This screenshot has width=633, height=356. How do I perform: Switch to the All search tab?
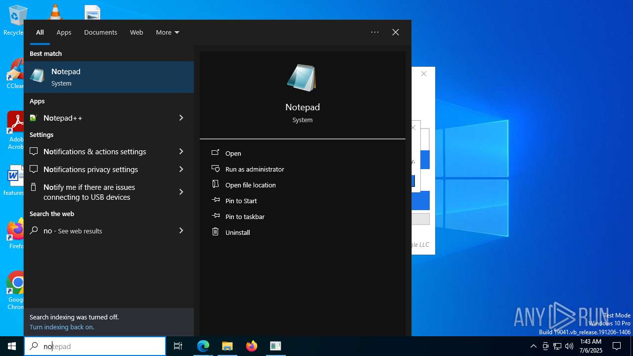(40, 32)
